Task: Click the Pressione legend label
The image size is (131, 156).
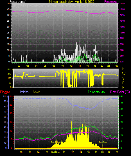Action: point(111,2)
